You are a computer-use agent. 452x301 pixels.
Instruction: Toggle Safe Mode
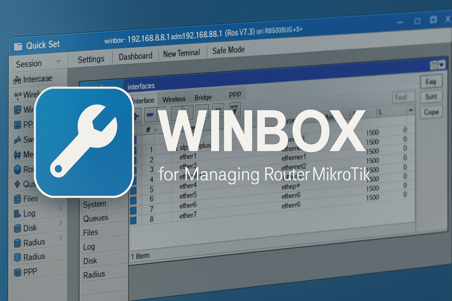[x=228, y=50]
